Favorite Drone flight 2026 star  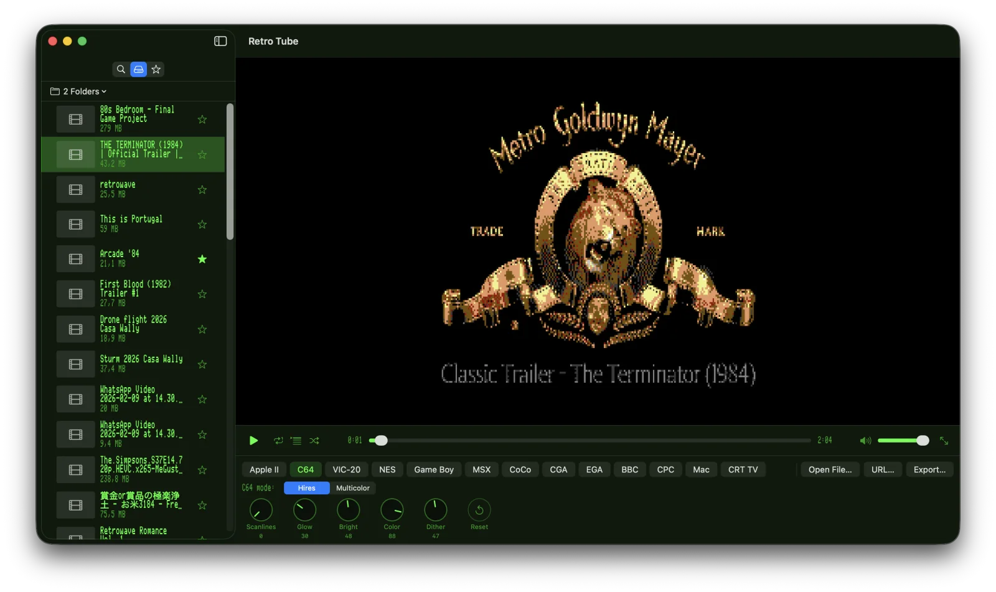coord(202,329)
